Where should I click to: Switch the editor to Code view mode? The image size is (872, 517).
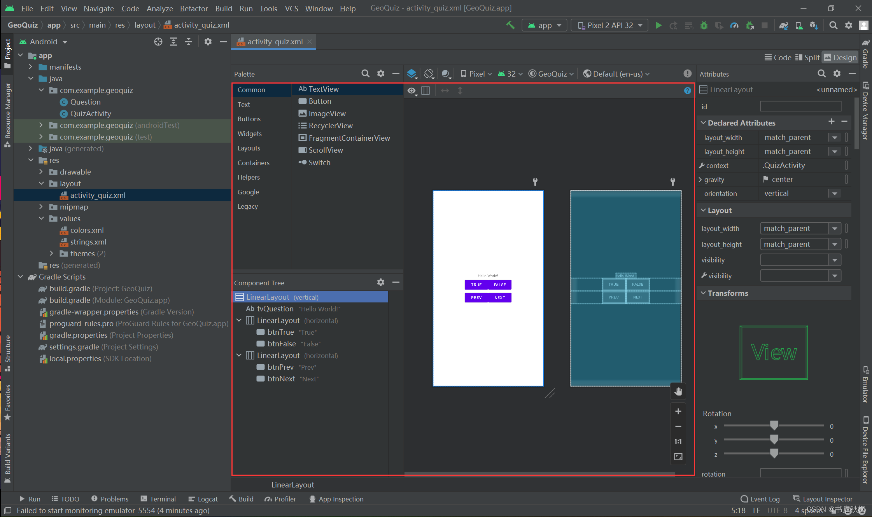point(778,58)
